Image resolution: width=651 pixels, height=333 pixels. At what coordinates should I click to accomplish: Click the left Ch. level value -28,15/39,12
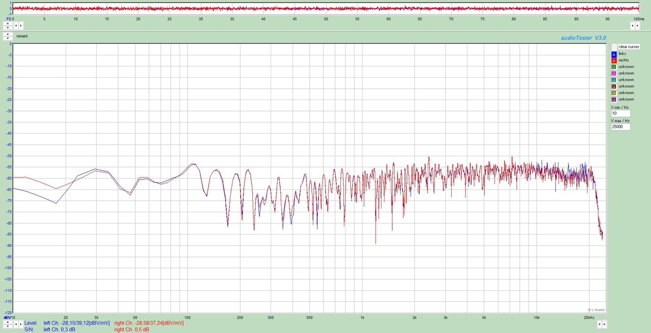pyautogui.click(x=76, y=323)
